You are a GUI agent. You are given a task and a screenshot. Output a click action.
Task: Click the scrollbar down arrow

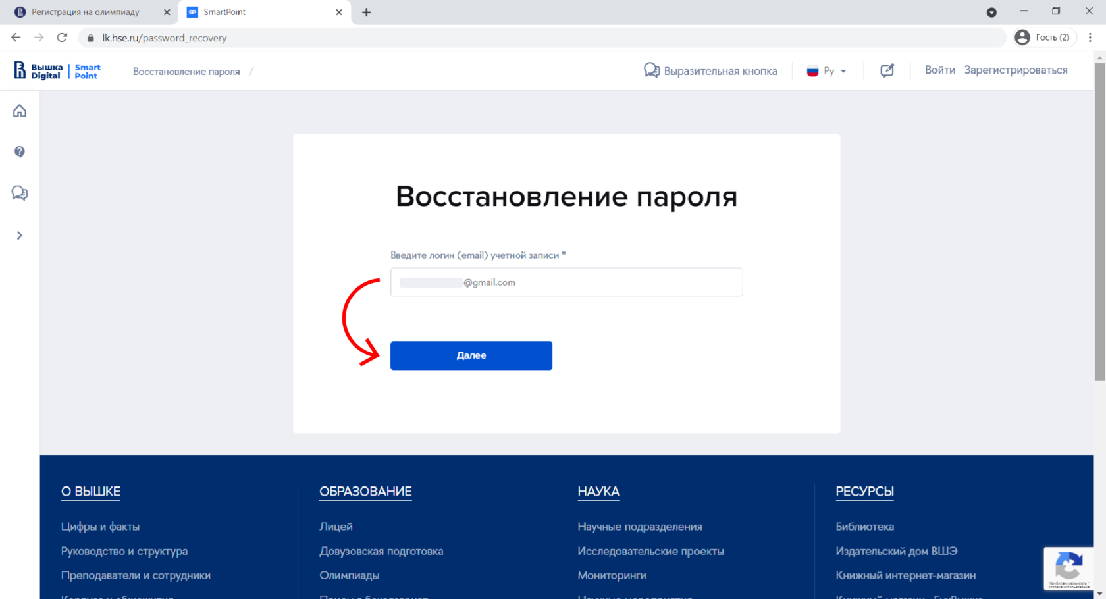[x=1099, y=594]
